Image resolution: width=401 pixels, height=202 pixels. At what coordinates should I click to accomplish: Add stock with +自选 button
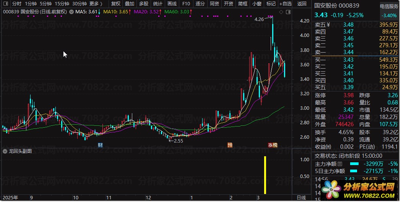click(x=285, y=4)
